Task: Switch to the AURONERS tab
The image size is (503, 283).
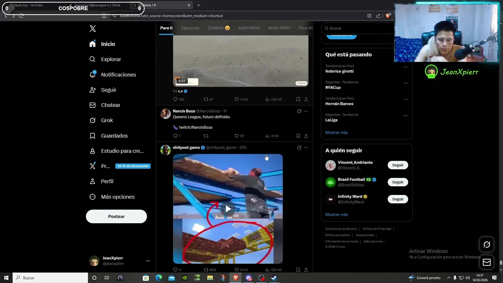Action: tap(249, 28)
